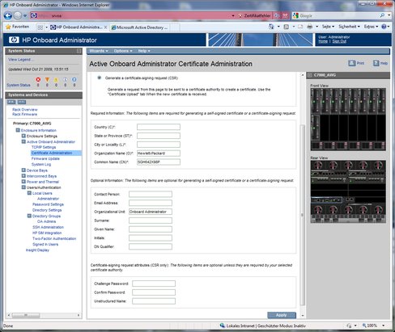Click the Common Name (CN) input field
The height and width of the screenshot is (332, 395).
point(159,162)
